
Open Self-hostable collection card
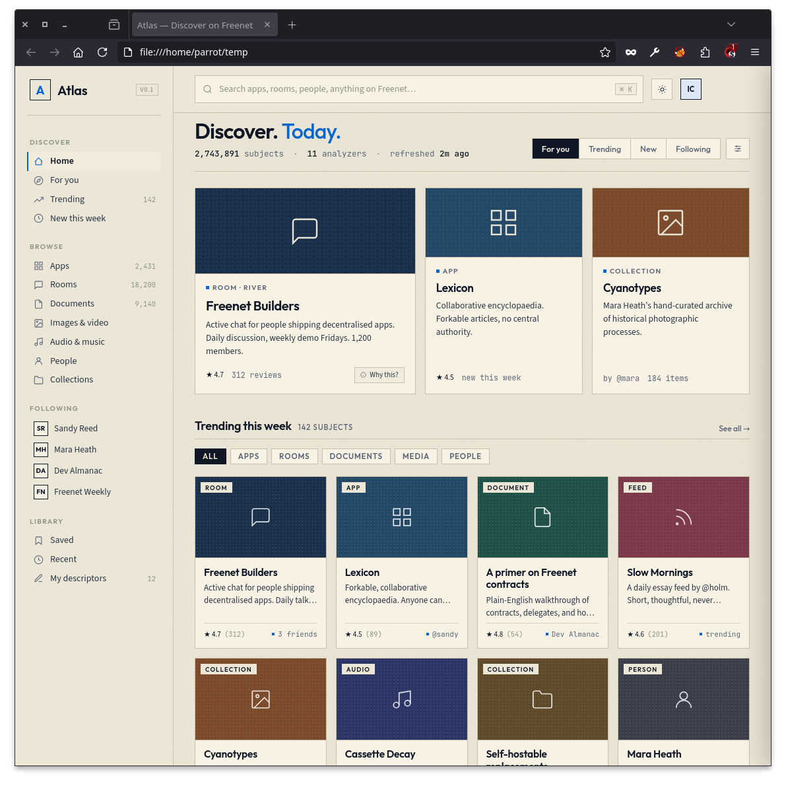[542, 712]
